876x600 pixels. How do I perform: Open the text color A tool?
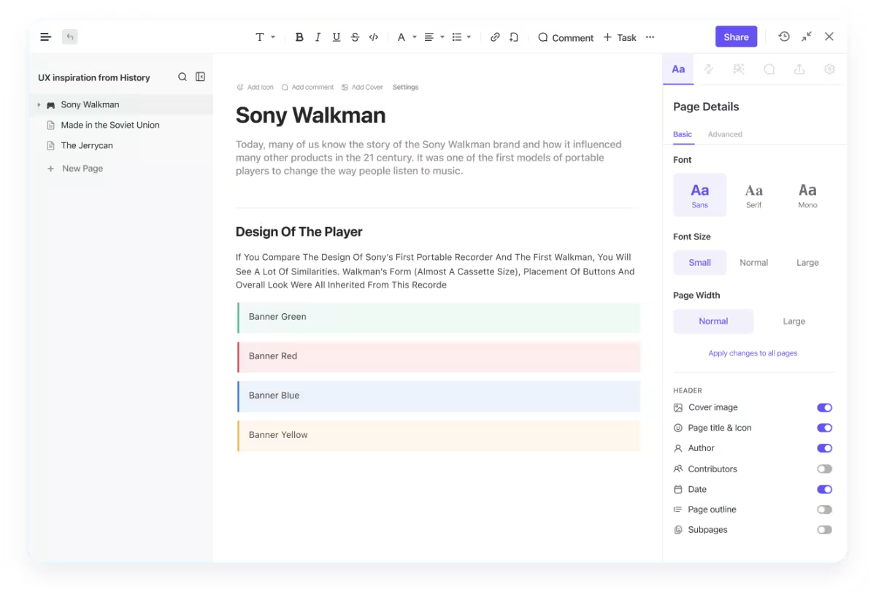(401, 37)
